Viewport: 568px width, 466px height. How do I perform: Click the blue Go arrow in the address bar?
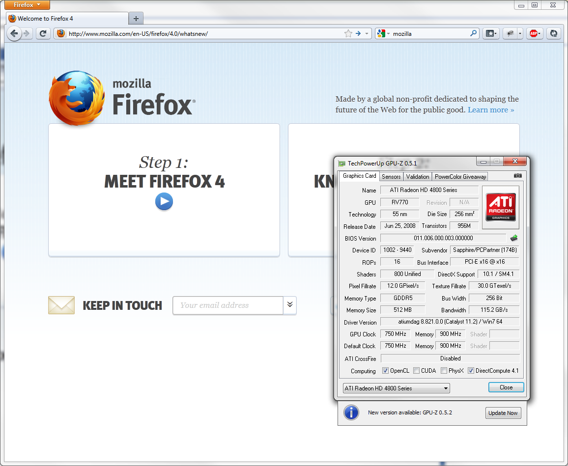pyautogui.click(x=358, y=34)
